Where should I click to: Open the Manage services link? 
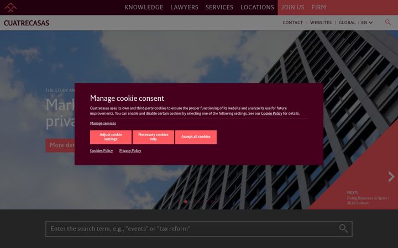[x=103, y=123]
